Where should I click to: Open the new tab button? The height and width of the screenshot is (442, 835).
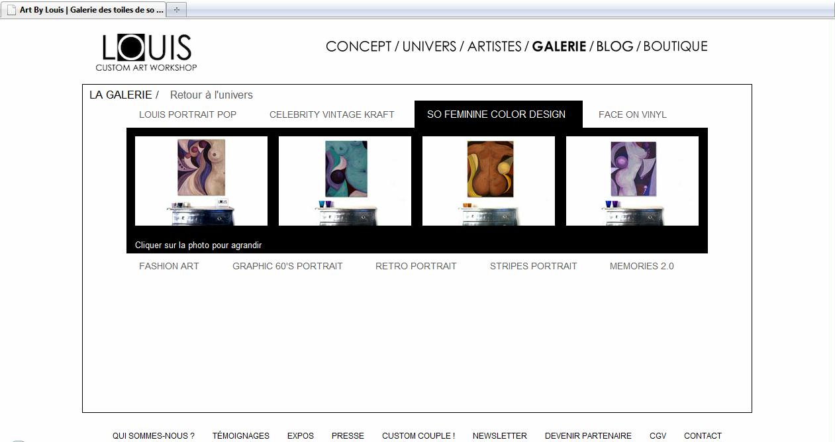(176, 10)
